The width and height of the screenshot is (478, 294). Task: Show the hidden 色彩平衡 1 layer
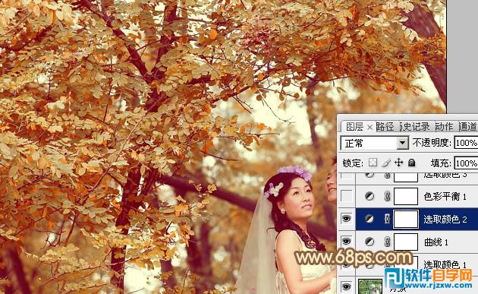point(346,196)
